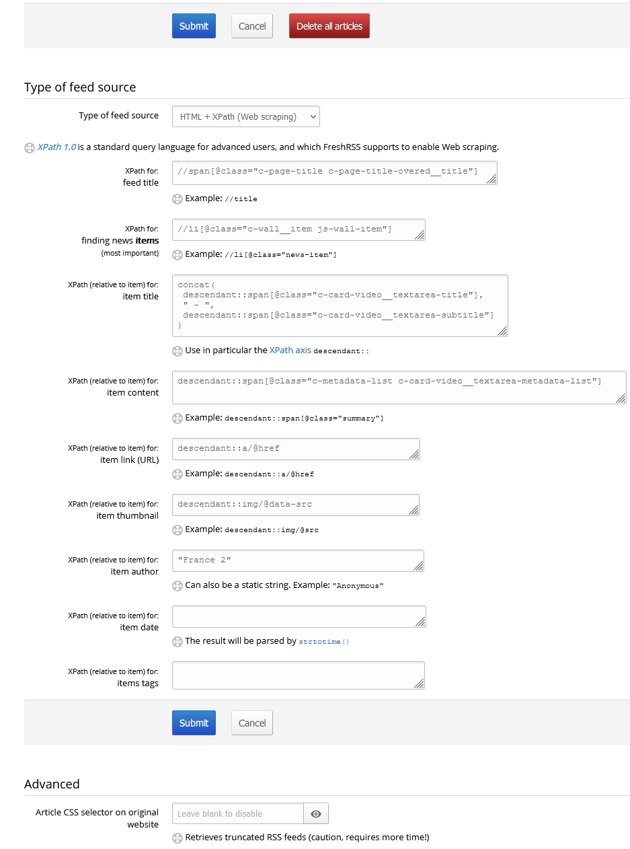Jump to the Advanced section heading
630x849 pixels.
52,784
